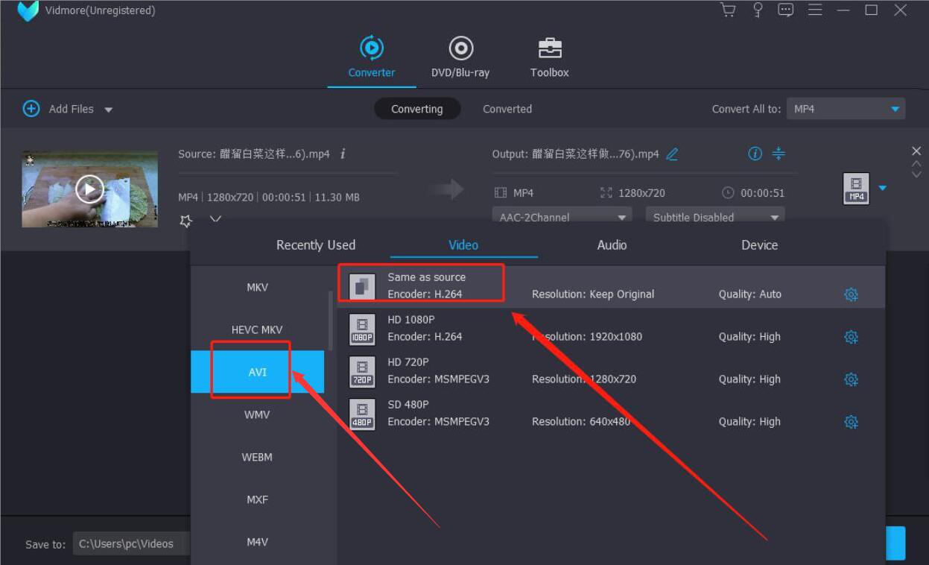
Task: Choose WEBM in the format list
Action: [x=257, y=457]
